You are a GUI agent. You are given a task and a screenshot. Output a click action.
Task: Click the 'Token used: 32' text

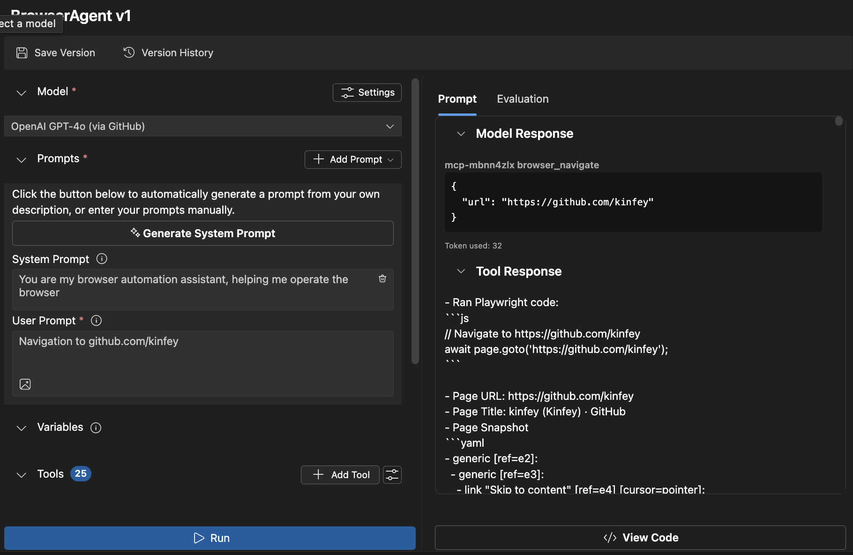coord(473,246)
